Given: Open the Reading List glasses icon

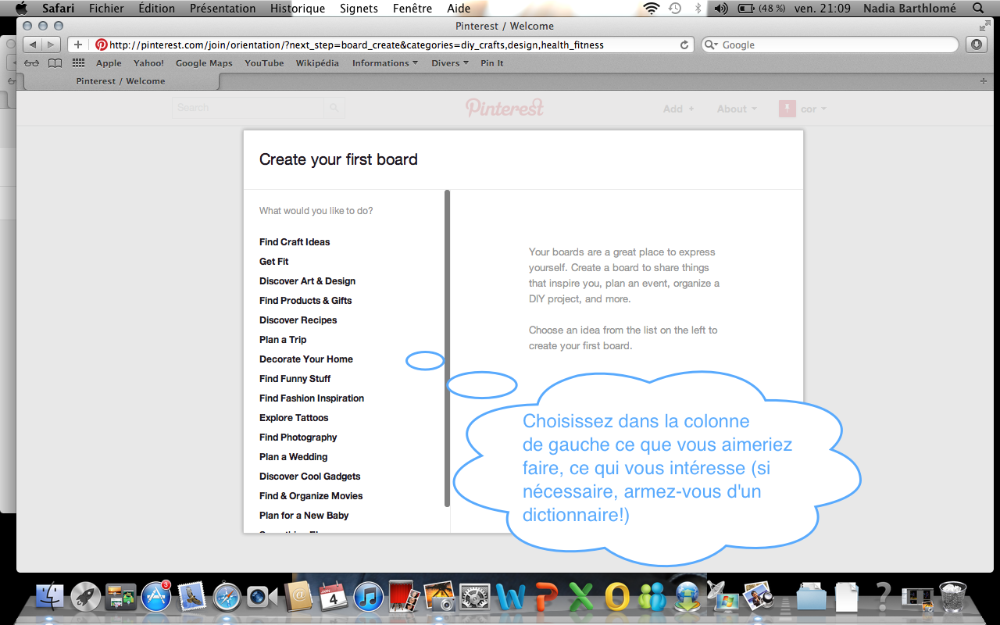Looking at the screenshot, I should [x=32, y=63].
